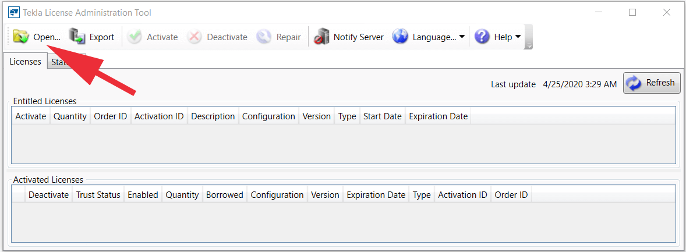The height and width of the screenshot is (252, 686).
Task: Click the Notify Server icon
Action: [321, 37]
